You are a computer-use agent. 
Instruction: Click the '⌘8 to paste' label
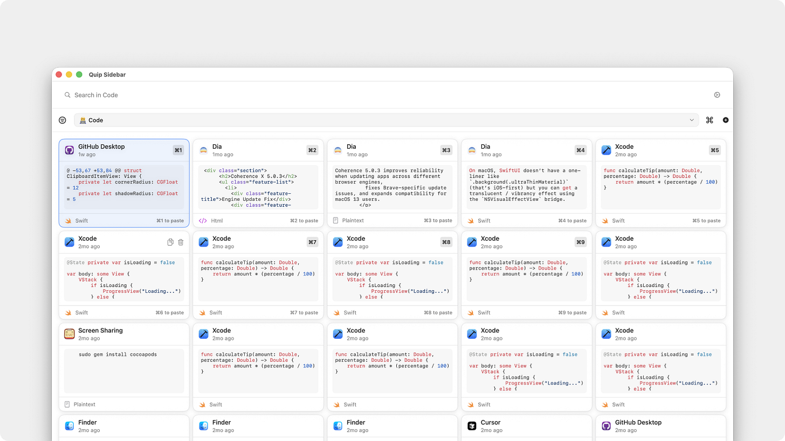[x=438, y=312]
